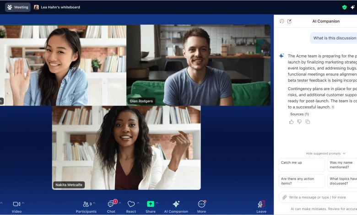Open Lea Hahn's whiteboard tab
Viewport: 357px width, 215px height.
tap(57, 7)
